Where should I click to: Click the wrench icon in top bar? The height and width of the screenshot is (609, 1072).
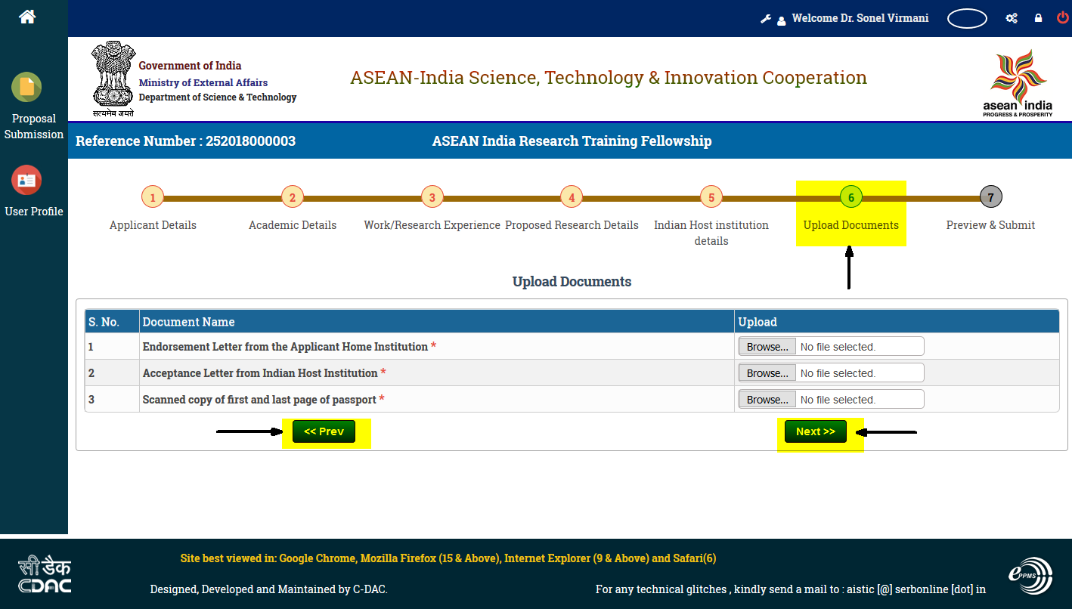click(x=766, y=18)
